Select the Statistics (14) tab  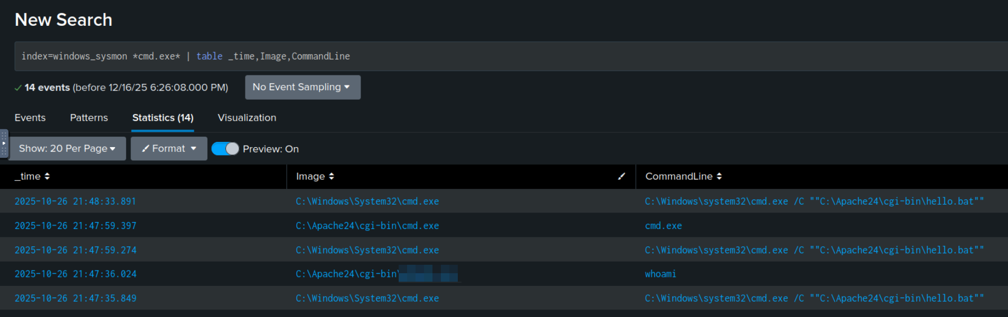[163, 118]
